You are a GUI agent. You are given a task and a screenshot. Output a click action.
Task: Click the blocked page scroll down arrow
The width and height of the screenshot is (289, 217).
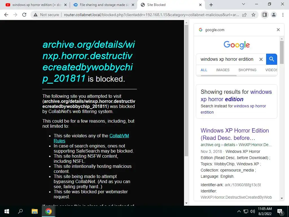(x=186, y=203)
